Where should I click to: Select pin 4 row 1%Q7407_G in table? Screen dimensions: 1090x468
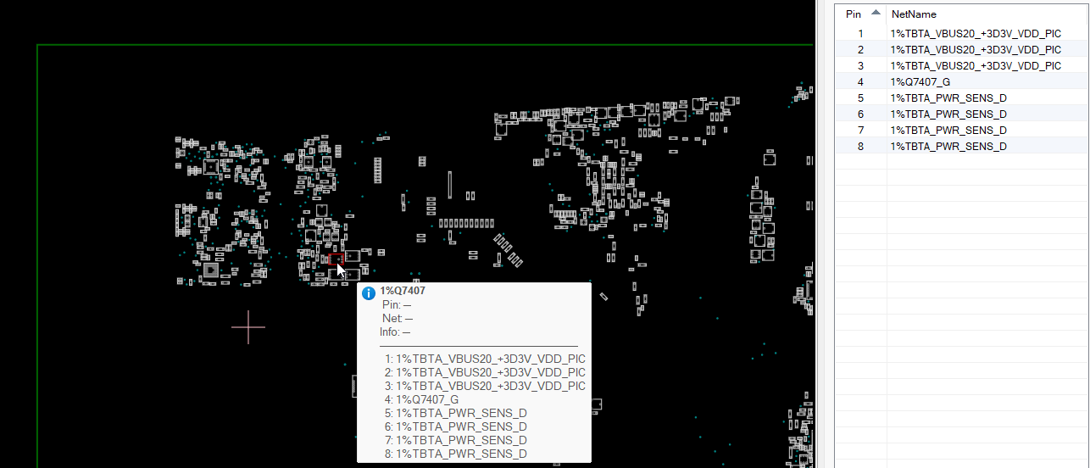tap(961, 82)
